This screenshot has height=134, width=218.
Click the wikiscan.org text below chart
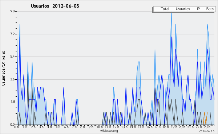click(109, 131)
